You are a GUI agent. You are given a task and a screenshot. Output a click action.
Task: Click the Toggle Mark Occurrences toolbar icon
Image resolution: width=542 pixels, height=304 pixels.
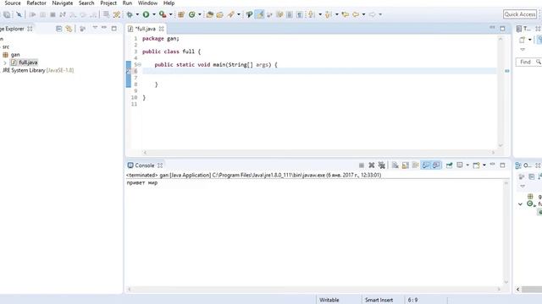[260, 14]
